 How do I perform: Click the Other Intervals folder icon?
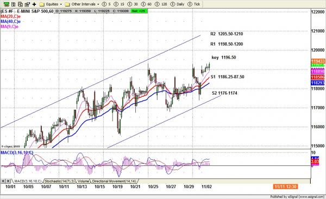click(x=67, y=4)
